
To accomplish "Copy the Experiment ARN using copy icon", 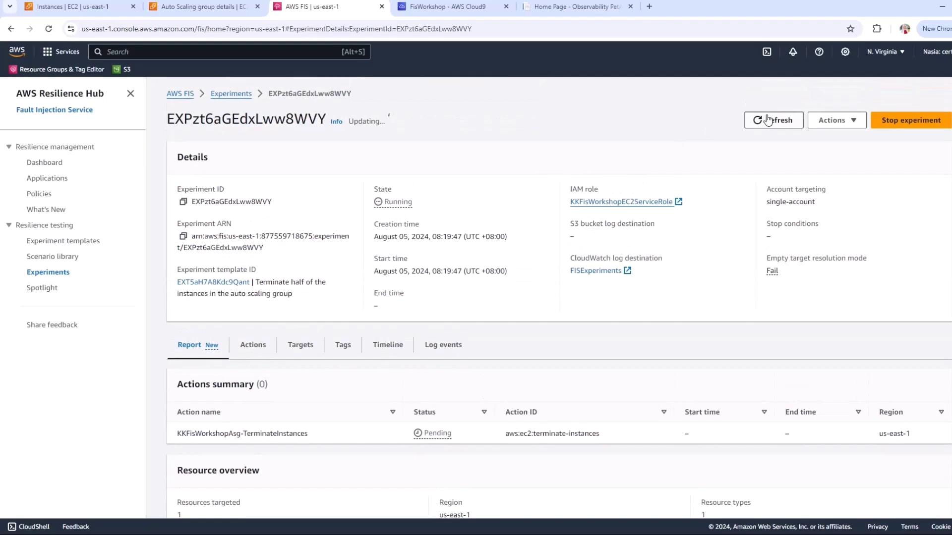I will point(183,236).
